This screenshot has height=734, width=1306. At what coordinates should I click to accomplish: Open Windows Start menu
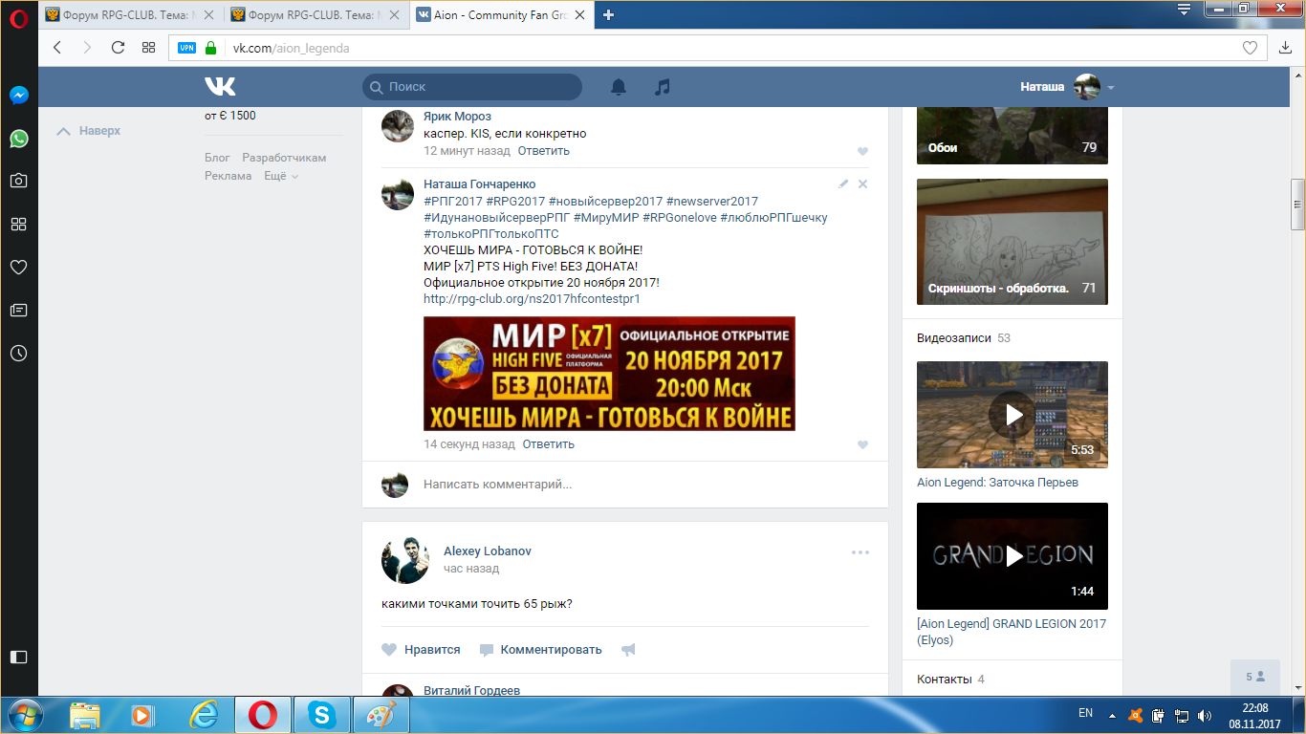[x=24, y=715]
